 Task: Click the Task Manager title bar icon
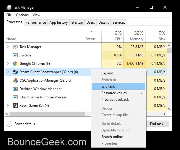point(9,7)
